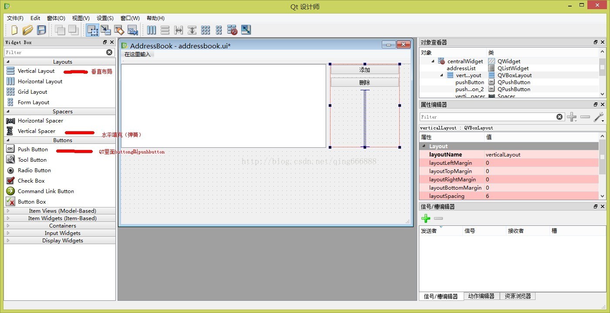Collapse the Layout property group
The width and height of the screenshot is (610, 313).
coord(424,146)
